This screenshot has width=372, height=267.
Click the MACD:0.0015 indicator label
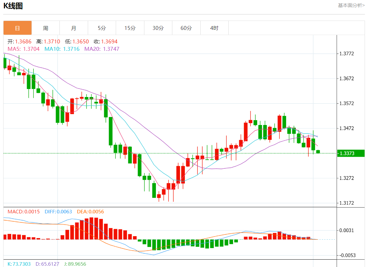(x=23, y=211)
